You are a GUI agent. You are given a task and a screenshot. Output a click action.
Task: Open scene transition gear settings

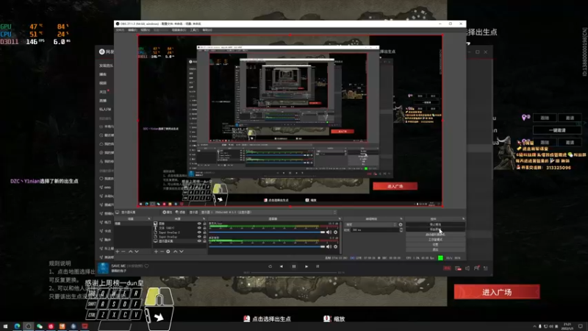coord(401,224)
